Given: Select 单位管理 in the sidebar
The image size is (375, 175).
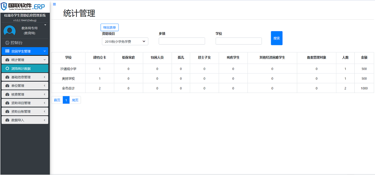Looking at the screenshot, I should pos(25,85).
